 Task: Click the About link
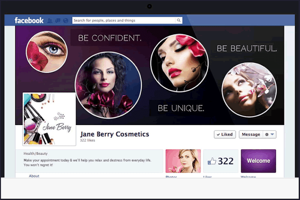click(34, 176)
